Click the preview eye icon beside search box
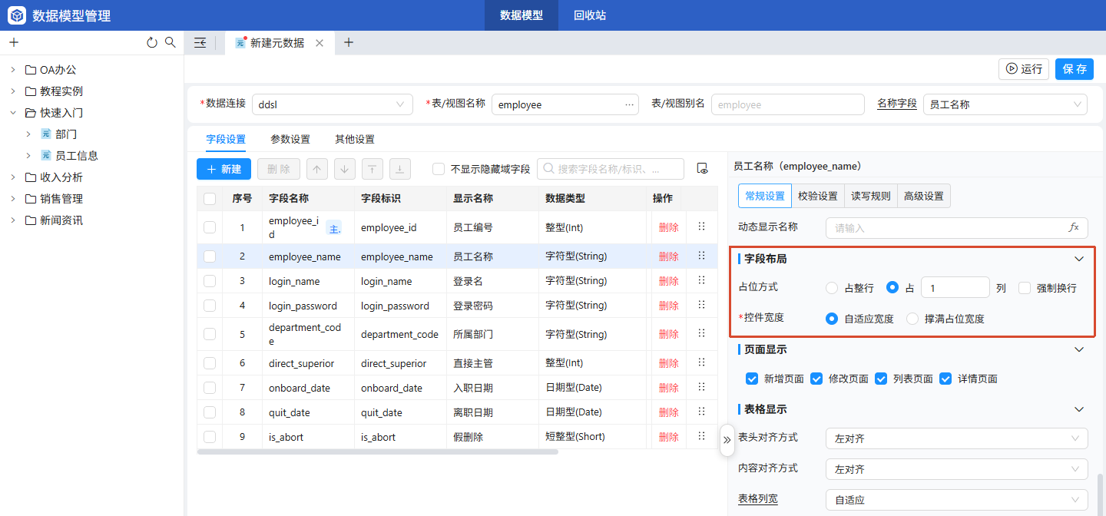Image resolution: width=1106 pixels, height=516 pixels. click(x=702, y=169)
